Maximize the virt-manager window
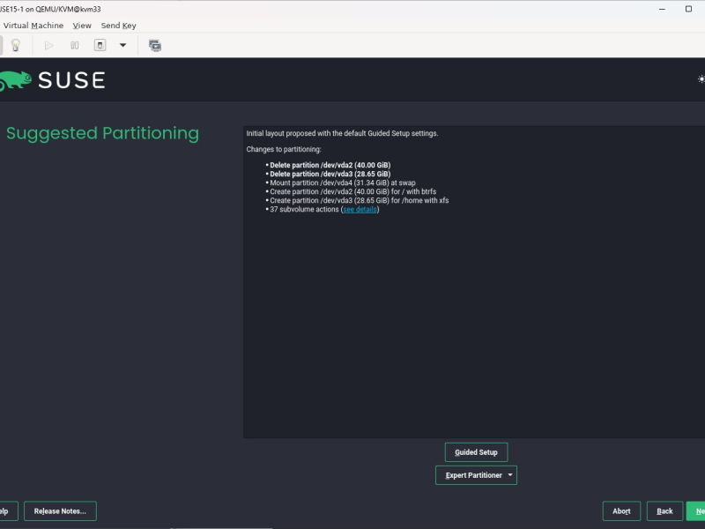 (688, 9)
